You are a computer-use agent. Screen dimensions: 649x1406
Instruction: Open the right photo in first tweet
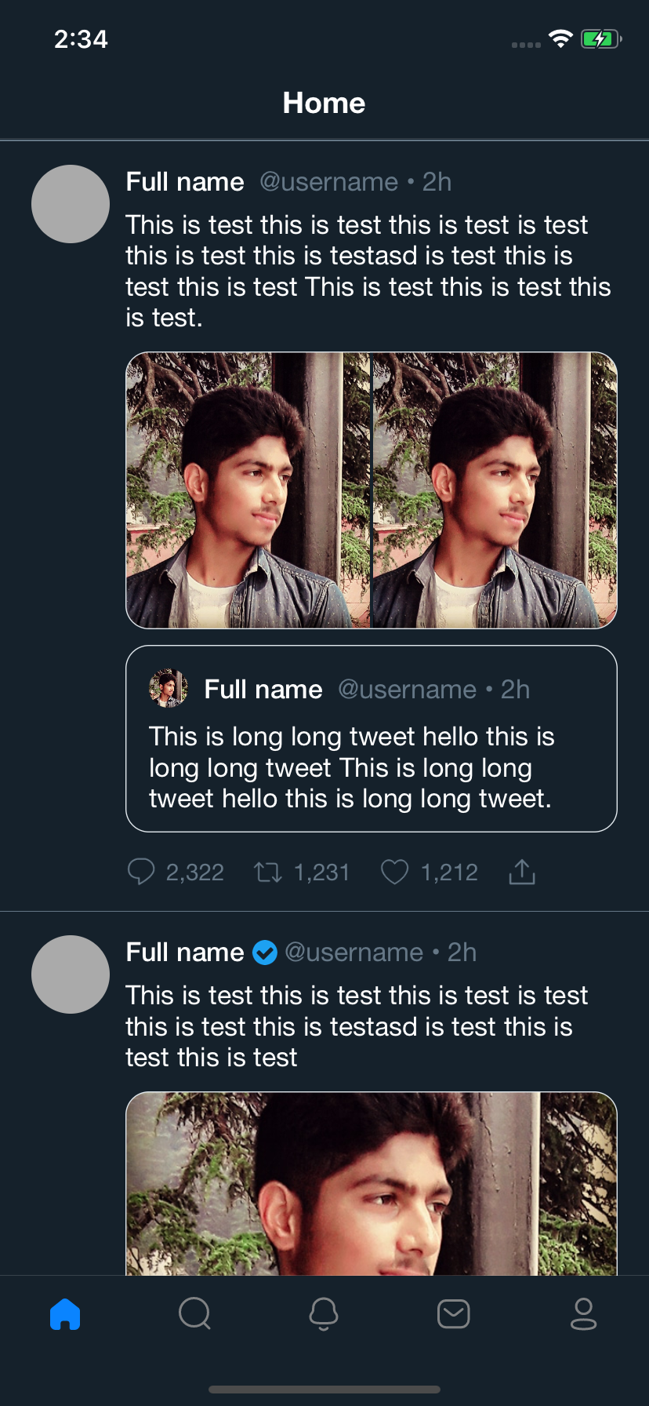[x=495, y=490]
